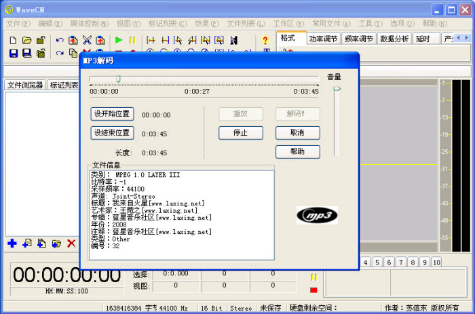Switch to the 延时 tab
Viewport: 475px width, 314px height.
tap(426, 39)
